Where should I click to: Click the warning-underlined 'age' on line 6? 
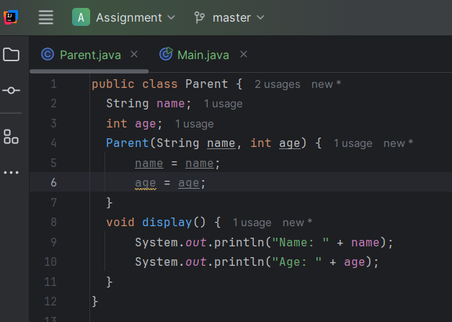coord(146,183)
